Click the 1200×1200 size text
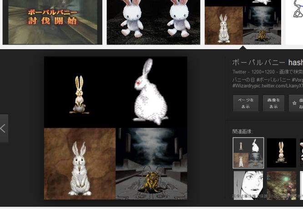 click(263, 72)
